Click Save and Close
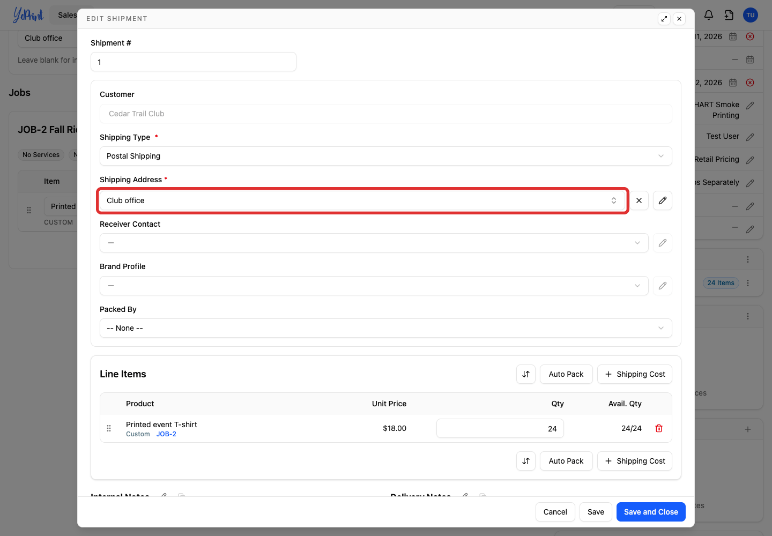The width and height of the screenshot is (772, 536). pyautogui.click(x=651, y=512)
